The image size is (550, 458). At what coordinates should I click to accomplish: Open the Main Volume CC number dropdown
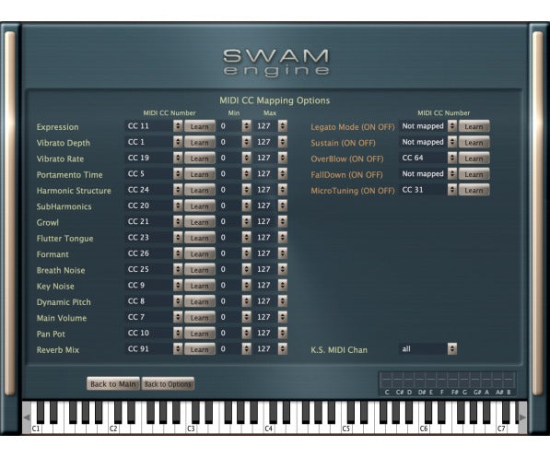tap(178, 317)
